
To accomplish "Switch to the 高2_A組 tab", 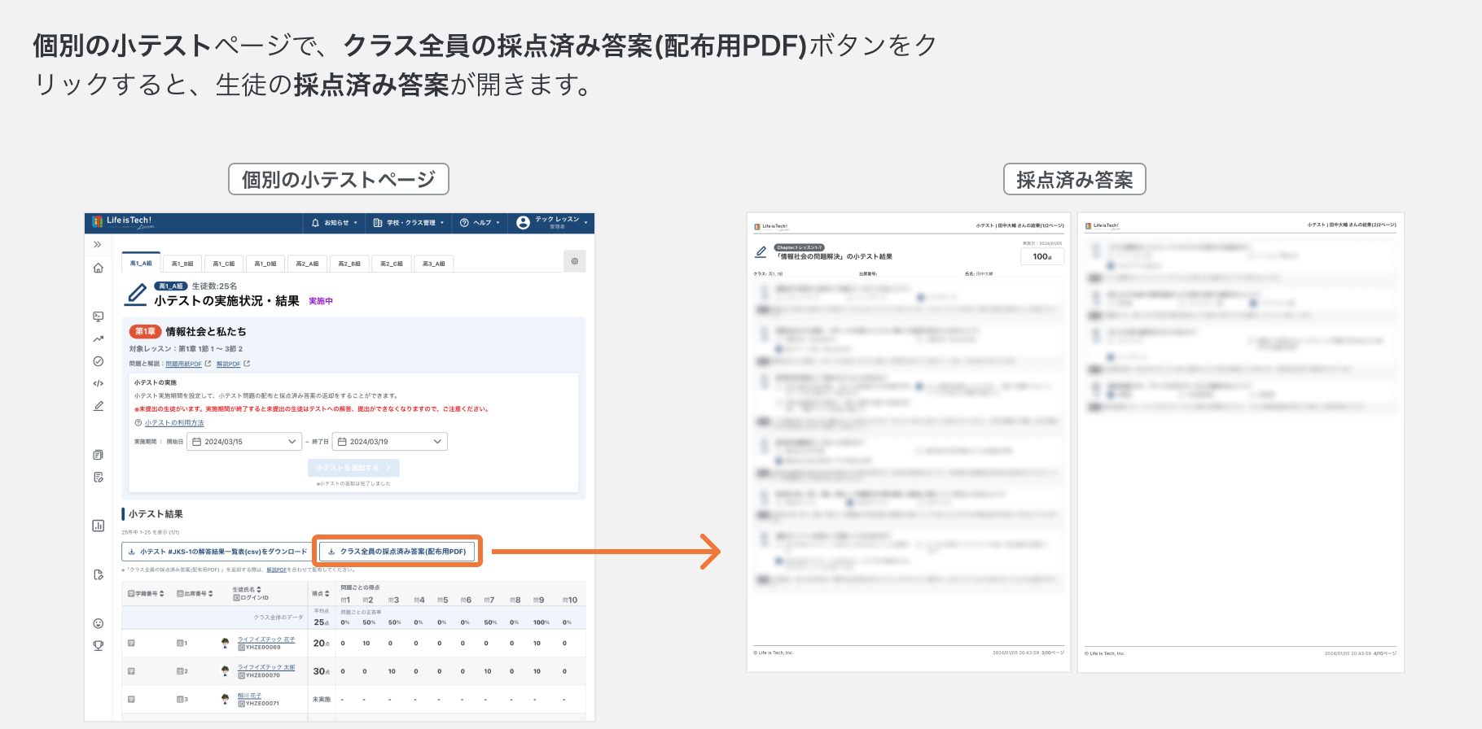I will 307,264.
